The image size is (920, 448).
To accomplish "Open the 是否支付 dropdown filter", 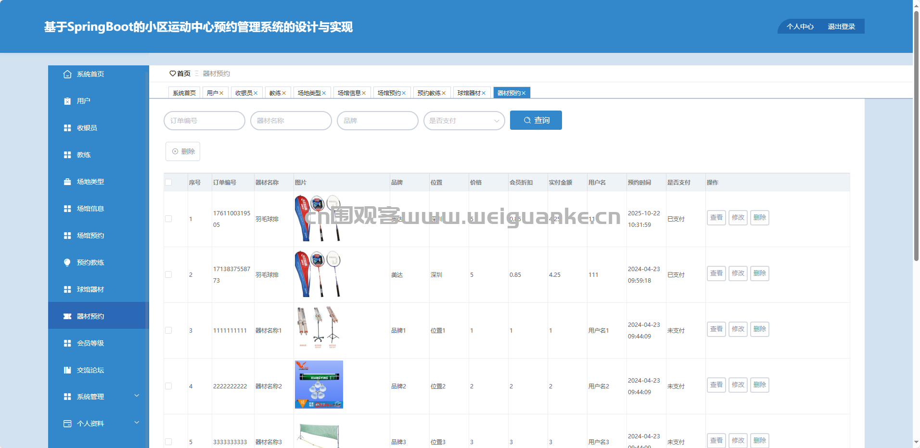I will 464,121.
